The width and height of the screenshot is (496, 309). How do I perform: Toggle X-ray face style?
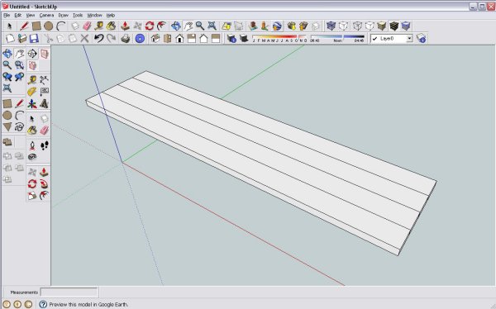331,26
